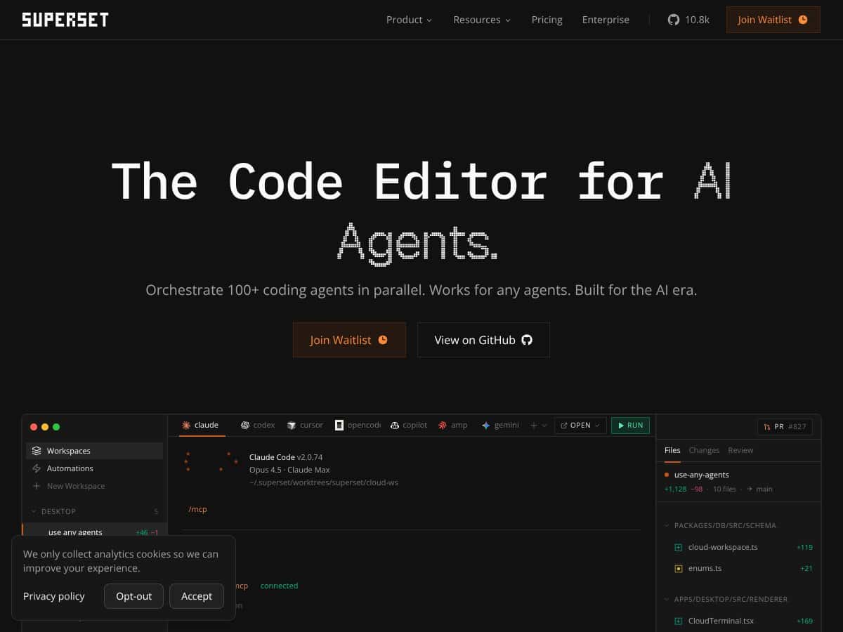The height and width of the screenshot is (632, 843).
Task: Click the pull request icon beside PR #827
Action: (768, 426)
